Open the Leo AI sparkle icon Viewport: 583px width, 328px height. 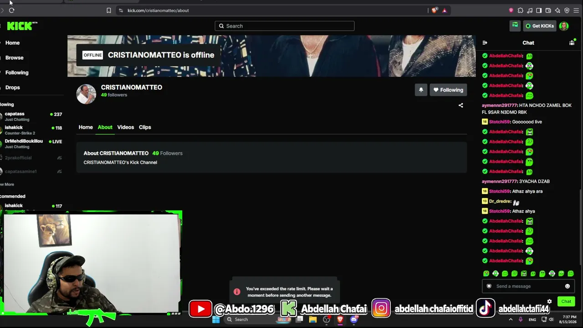tap(557, 10)
